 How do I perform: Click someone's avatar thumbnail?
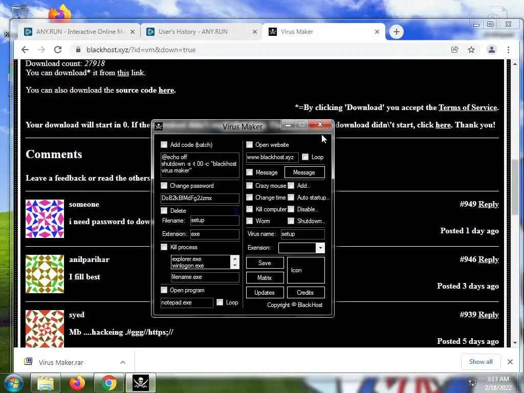(x=45, y=219)
